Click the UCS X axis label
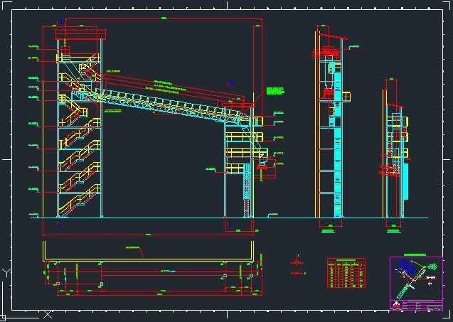Screen dimensions: 453x322 pos(48,314)
